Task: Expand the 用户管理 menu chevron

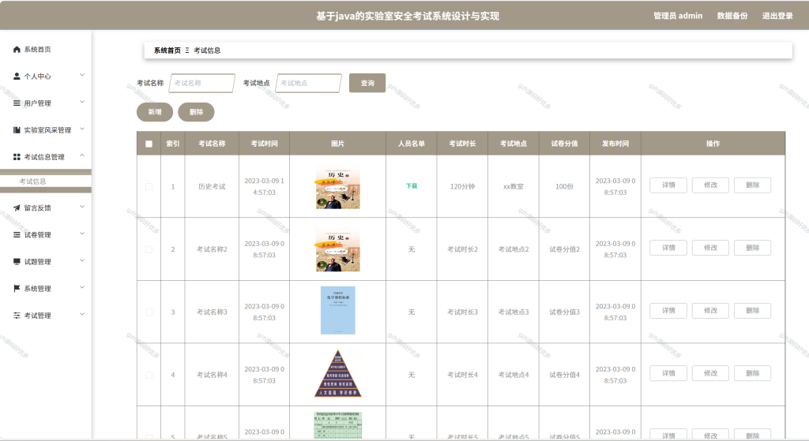Action: 82,102
